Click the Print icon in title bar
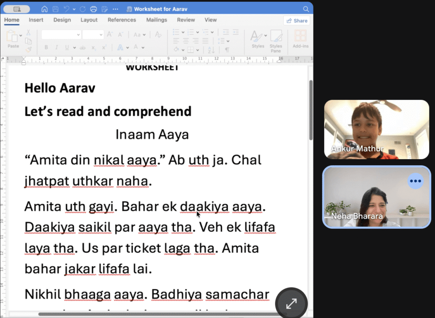The width and height of the screenshot is (435, 318). click(93, 9)
